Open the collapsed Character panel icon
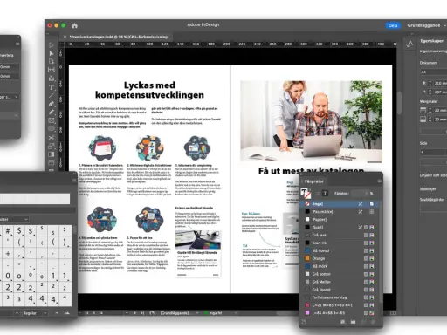 (x=409, y=44)
